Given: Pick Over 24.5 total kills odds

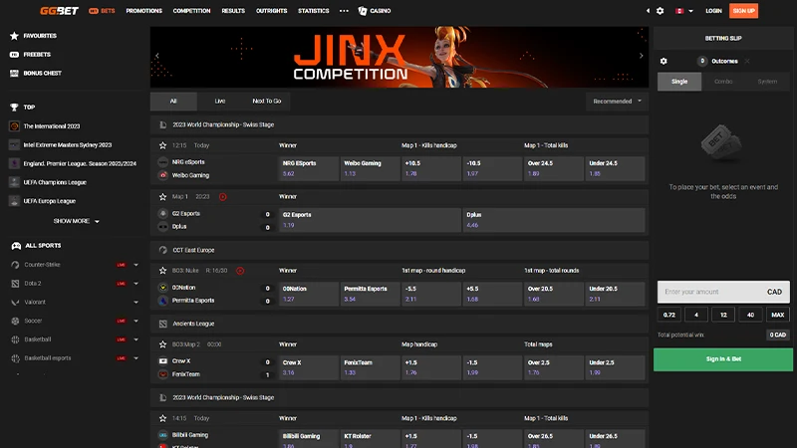Looking at the screenshot, I should (553, 168).
